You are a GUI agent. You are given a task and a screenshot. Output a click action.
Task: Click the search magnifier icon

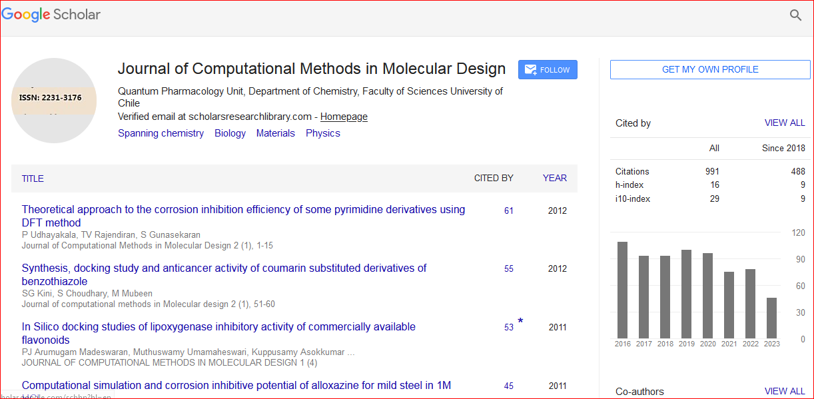tap(795, 15)
